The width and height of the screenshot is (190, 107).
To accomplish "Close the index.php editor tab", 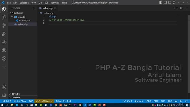I will [55, 8].
